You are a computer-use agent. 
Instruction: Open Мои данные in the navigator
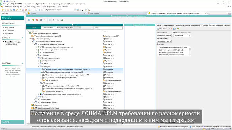pos(9,27)
